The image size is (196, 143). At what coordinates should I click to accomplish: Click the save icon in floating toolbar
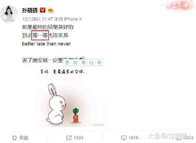point(83,62)
